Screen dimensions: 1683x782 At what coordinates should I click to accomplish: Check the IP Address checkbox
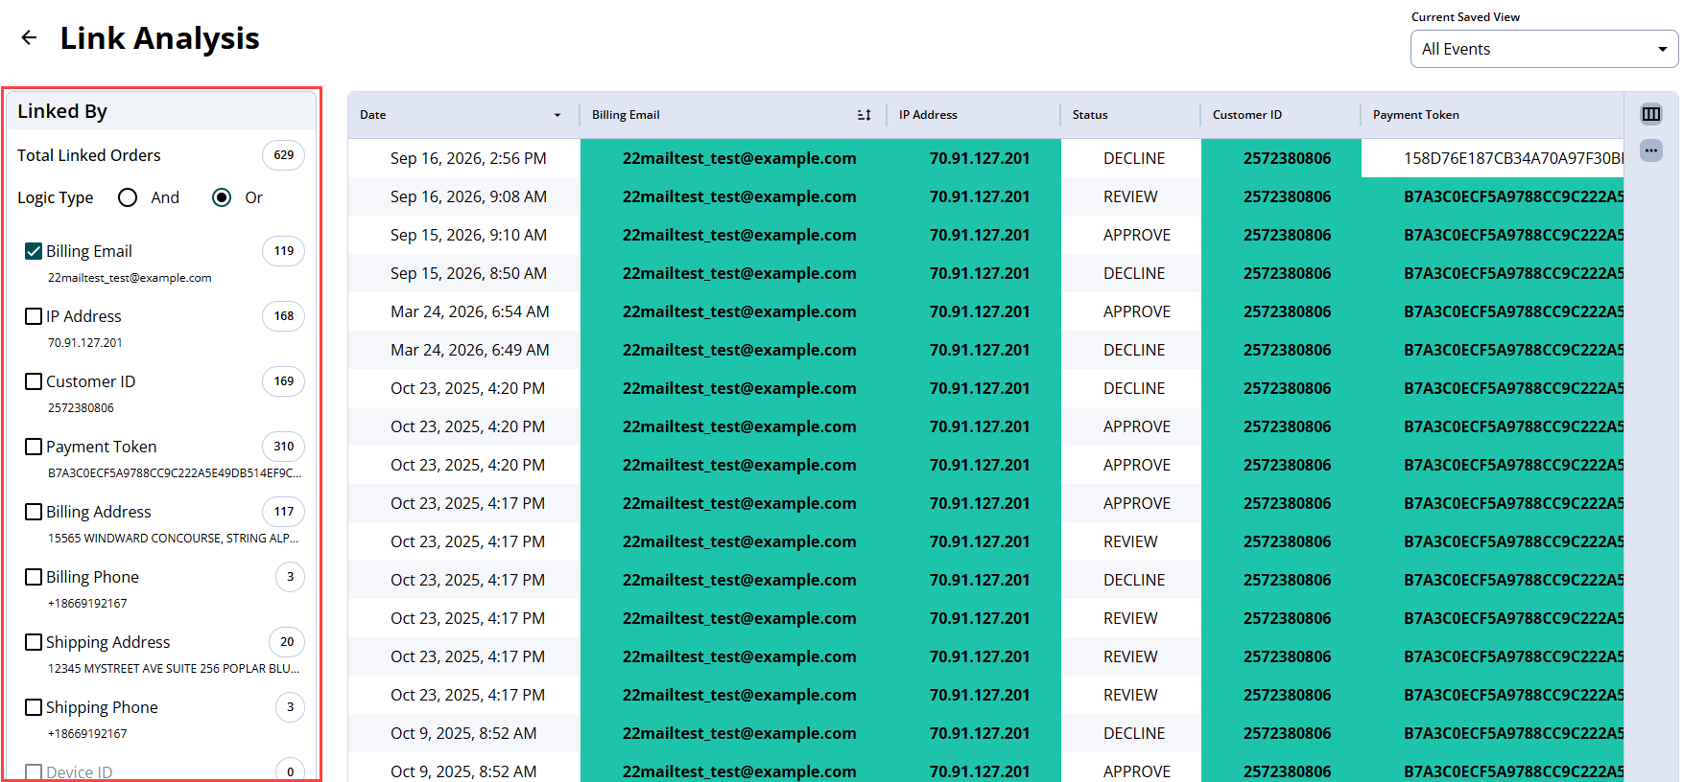[x=34, y=316]
